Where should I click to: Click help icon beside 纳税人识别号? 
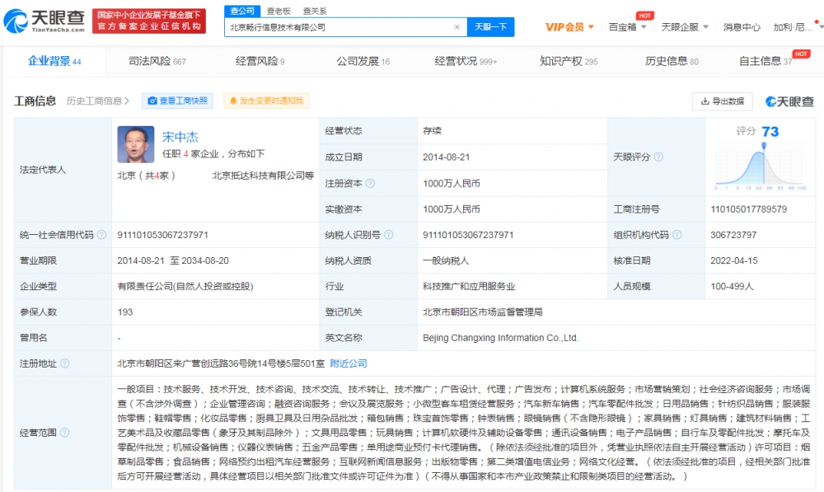(x=388, y=235)
